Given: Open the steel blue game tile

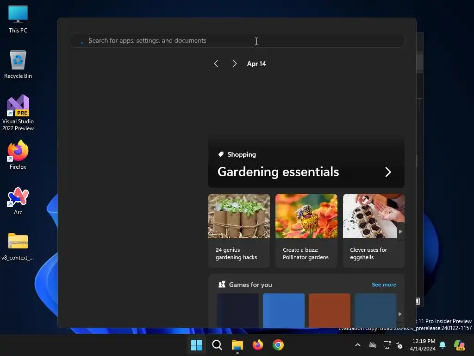Looking at the screenshot, I should (x=375, y=310).
